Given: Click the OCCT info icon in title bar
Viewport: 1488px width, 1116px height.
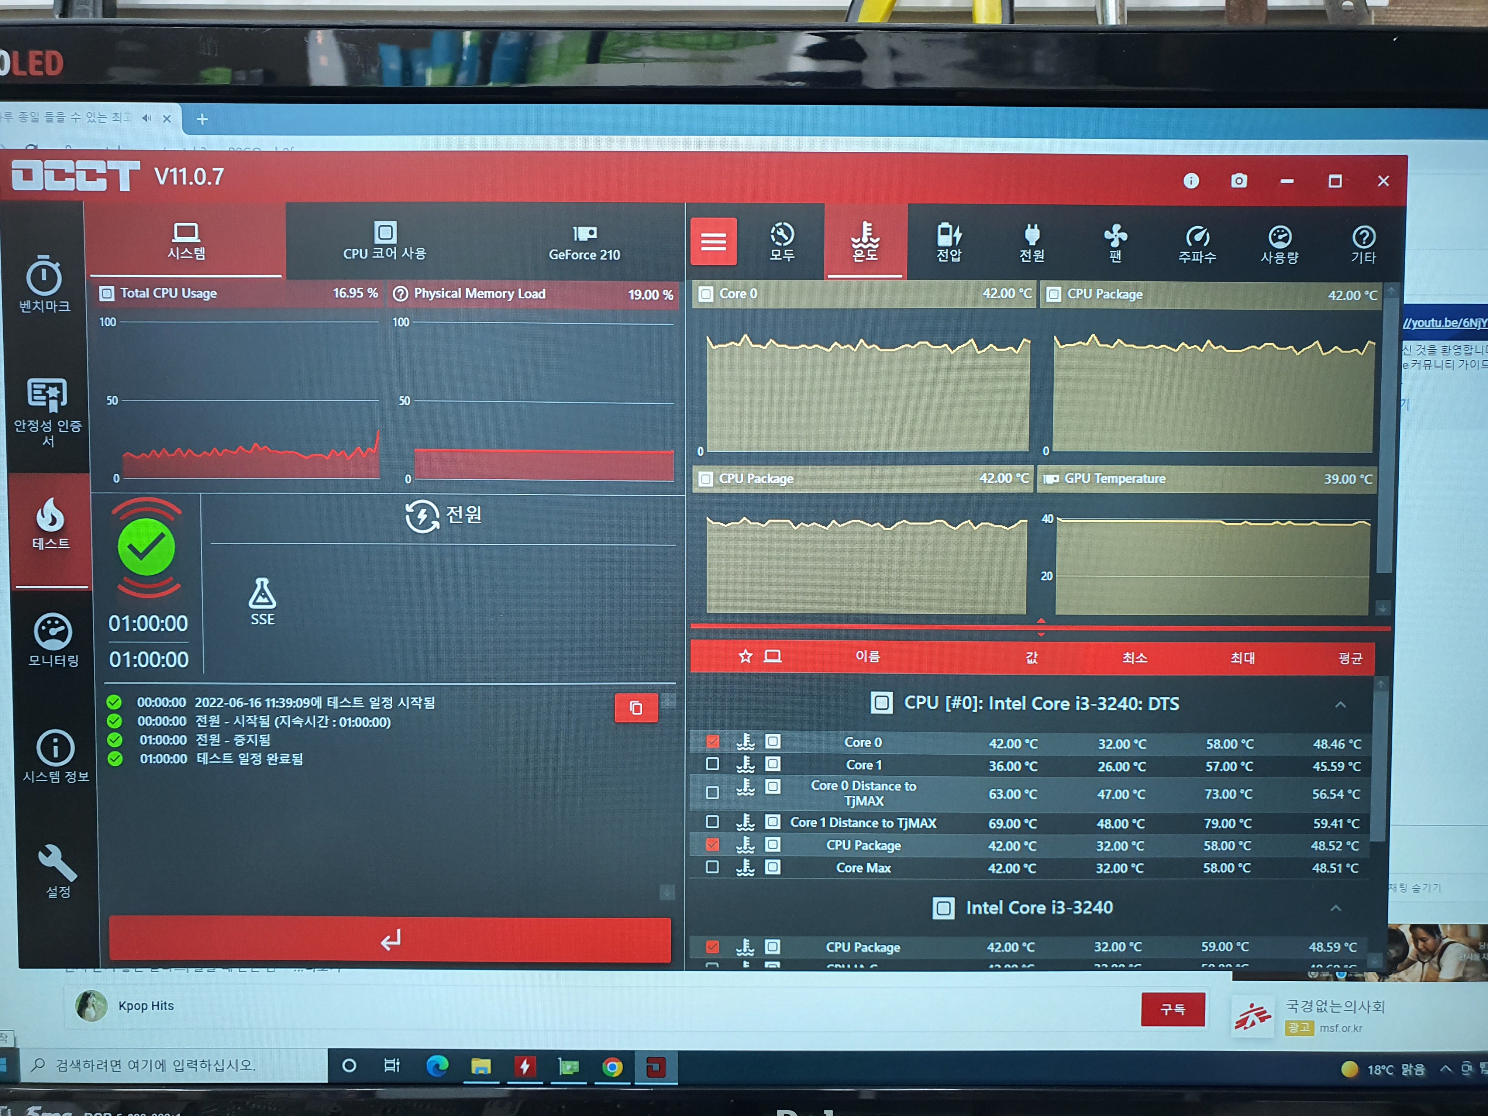Looking at the screenshot, I should (1191, 181).
